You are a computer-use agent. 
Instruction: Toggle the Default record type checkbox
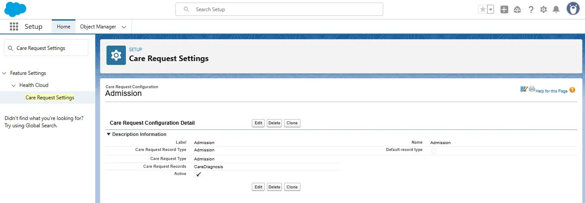coord(434,151)
